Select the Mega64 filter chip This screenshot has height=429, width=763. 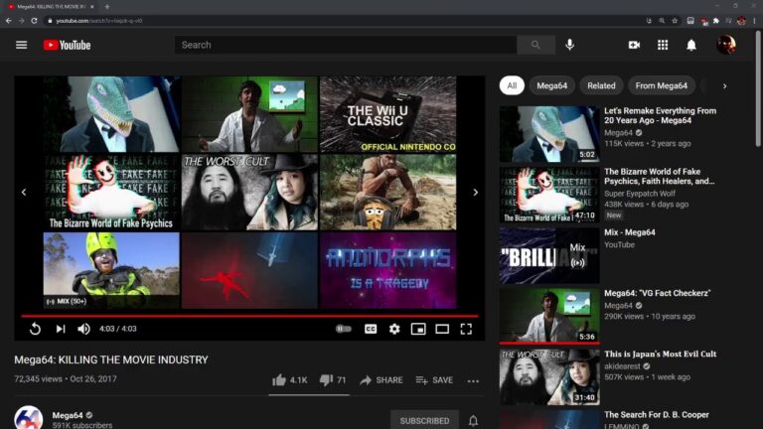coord(551,85)
